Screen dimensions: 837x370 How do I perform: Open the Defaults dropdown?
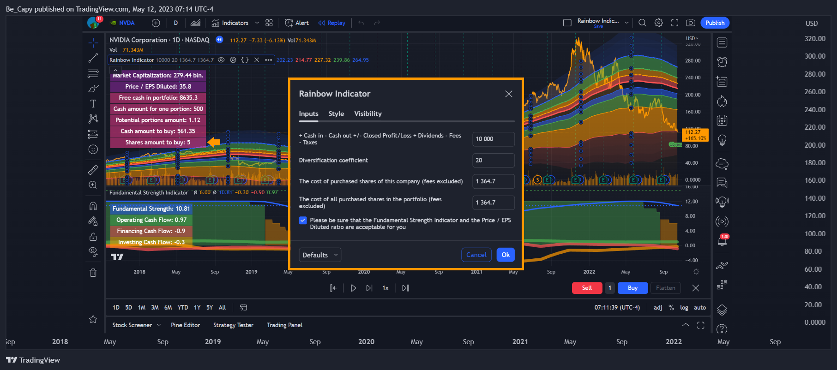tap(320, 255)
